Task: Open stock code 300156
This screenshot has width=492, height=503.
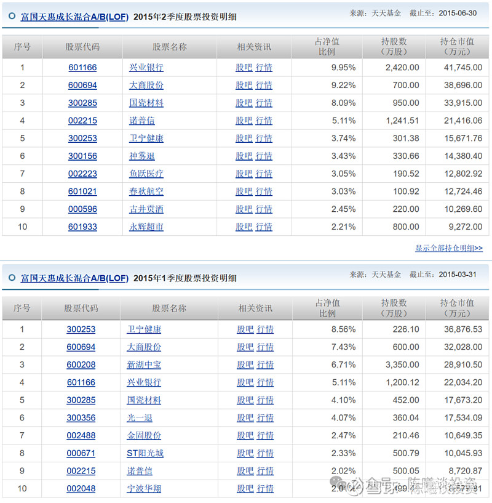Action: [x=82, y=156]
